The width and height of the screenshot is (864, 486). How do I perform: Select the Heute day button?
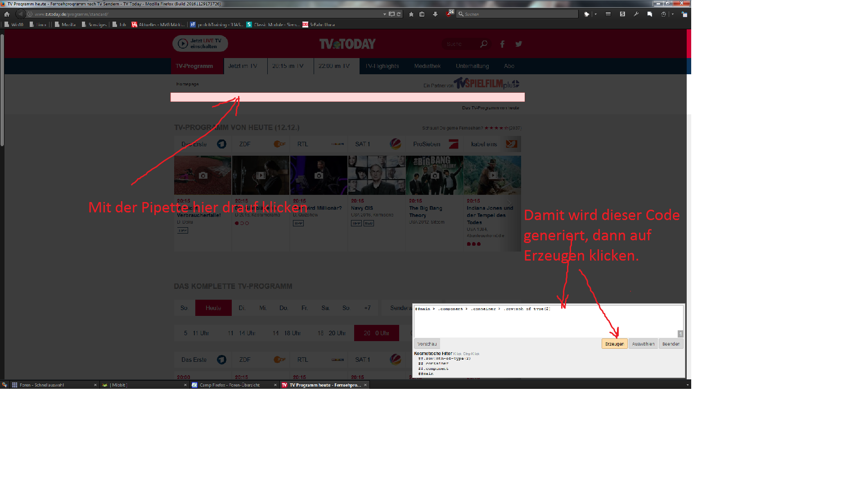(213, 308)
